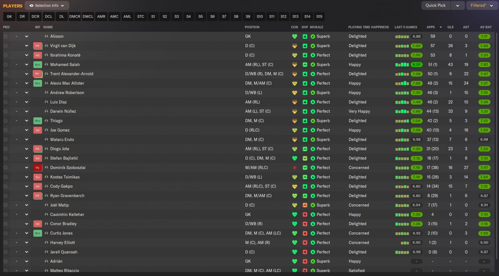The image size is (499, 276).
Task: Click the Inj badge for Dominik Szoboszlai
Action: click(x=37, y=168)
